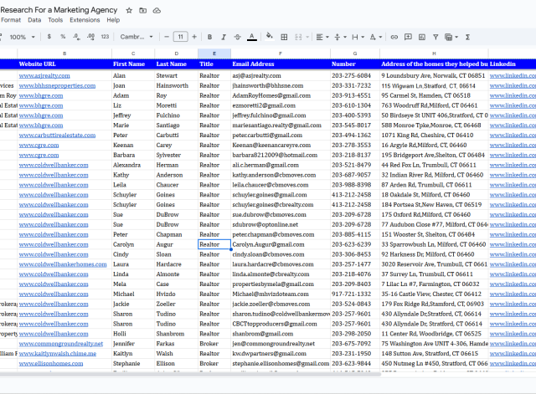Open the Format menu
The image size is (536, 394).
pos(11,20)
